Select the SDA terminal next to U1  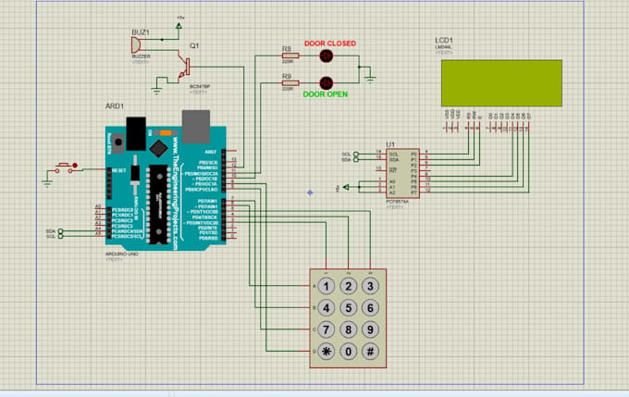[x=355, y=159]
